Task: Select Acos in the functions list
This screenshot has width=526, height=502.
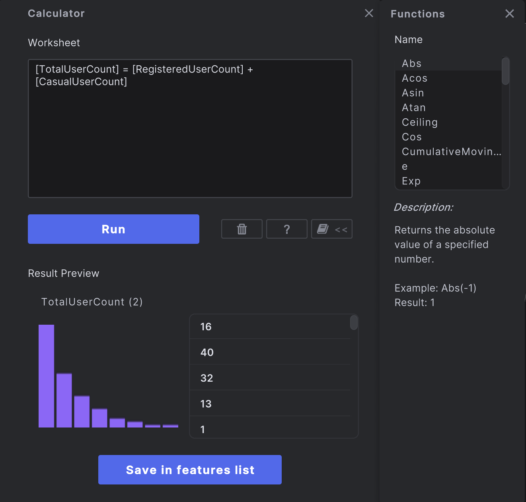Action: (448, 78)
